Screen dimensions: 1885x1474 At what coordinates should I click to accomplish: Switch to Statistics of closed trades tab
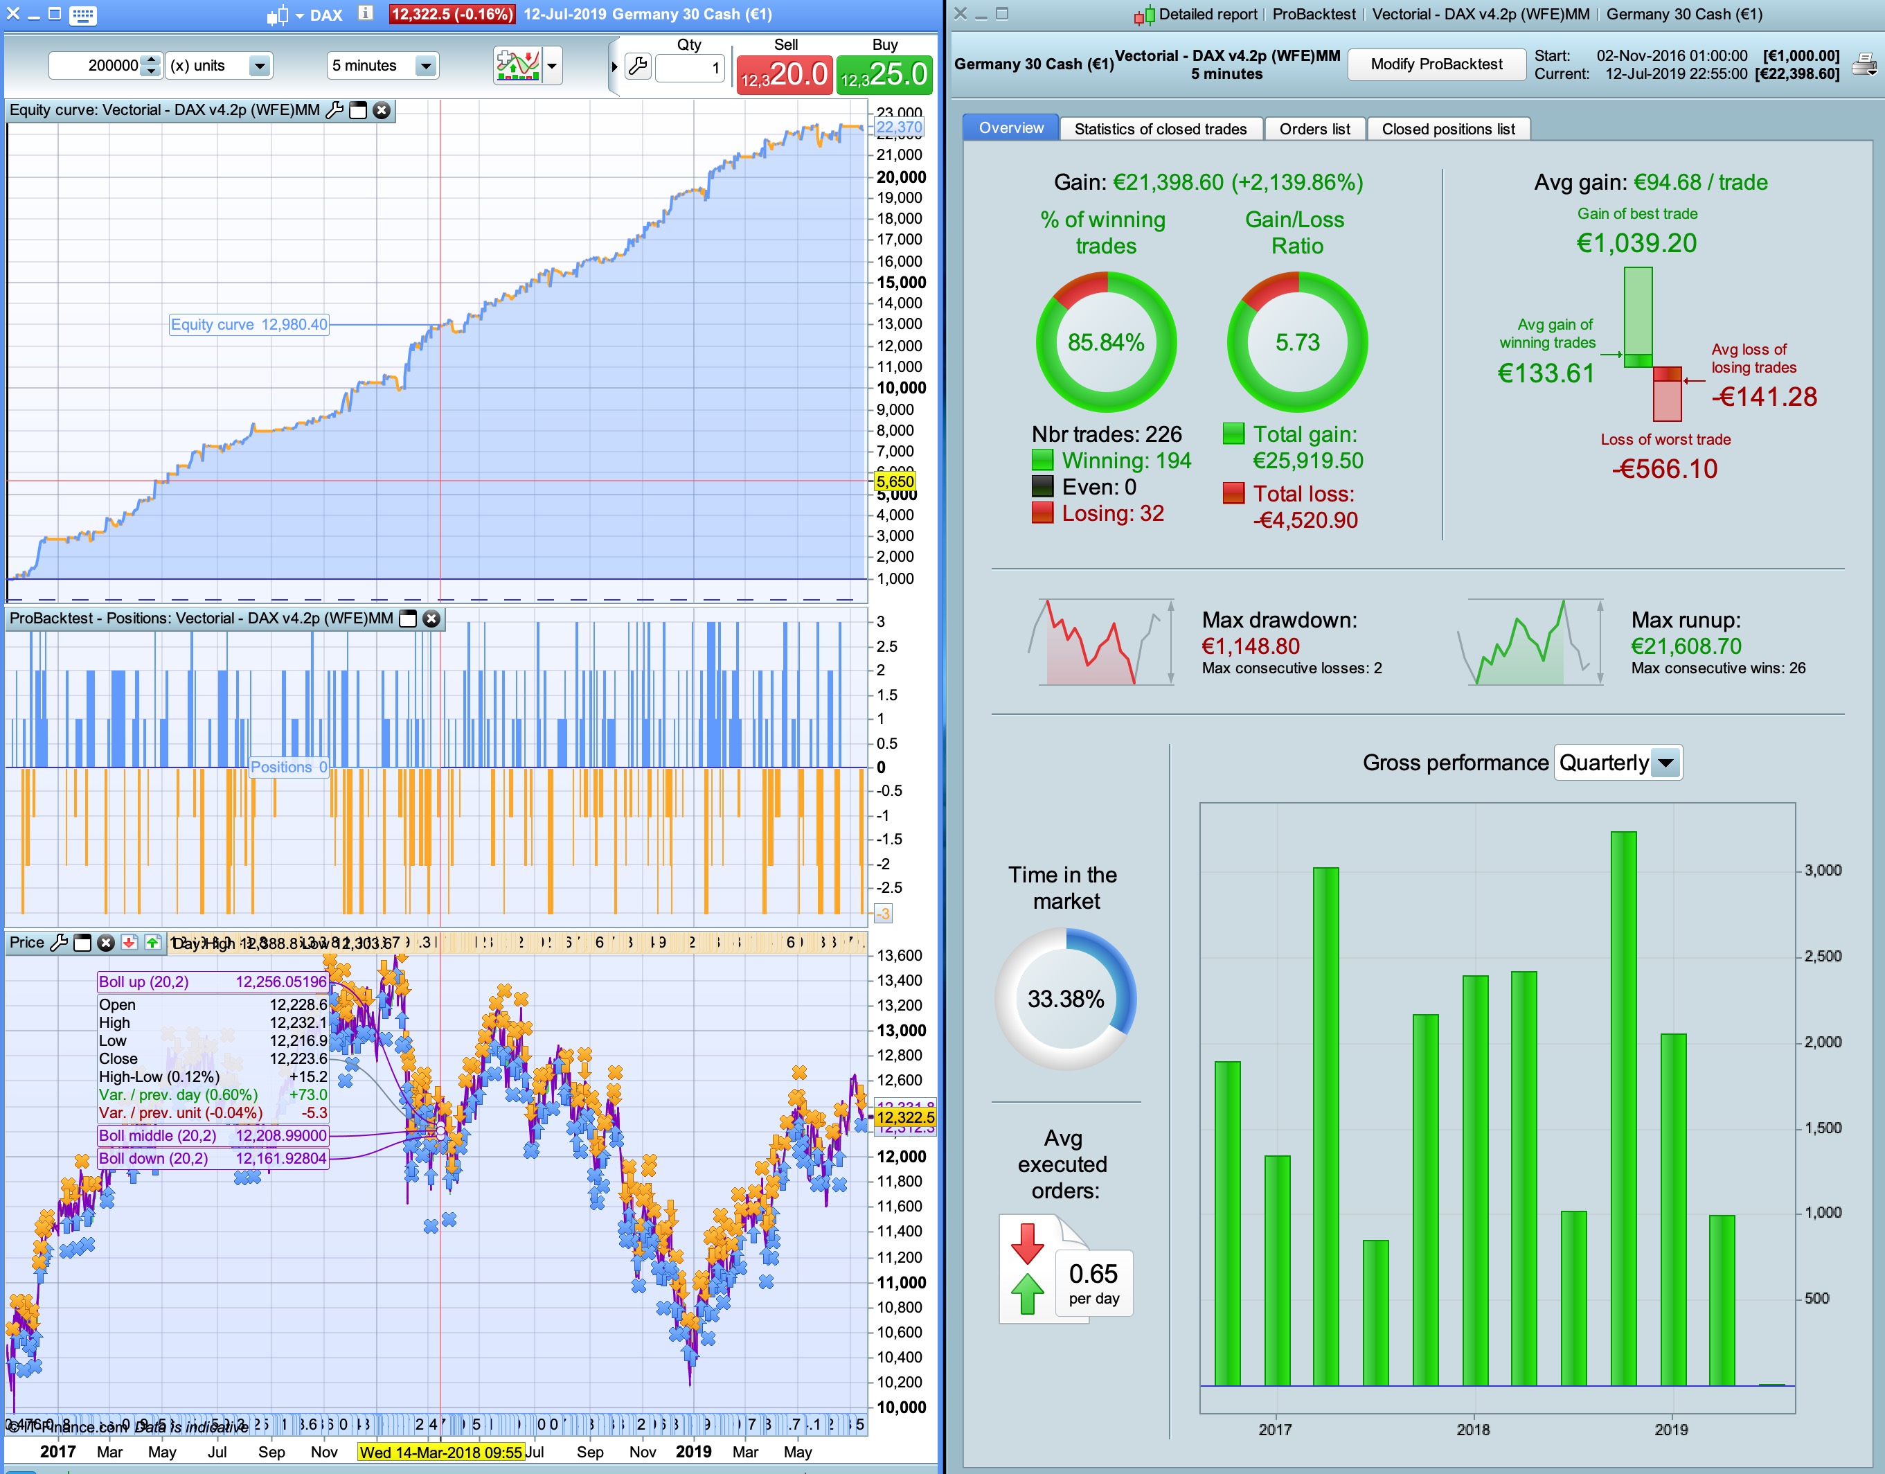[1160, 129]
